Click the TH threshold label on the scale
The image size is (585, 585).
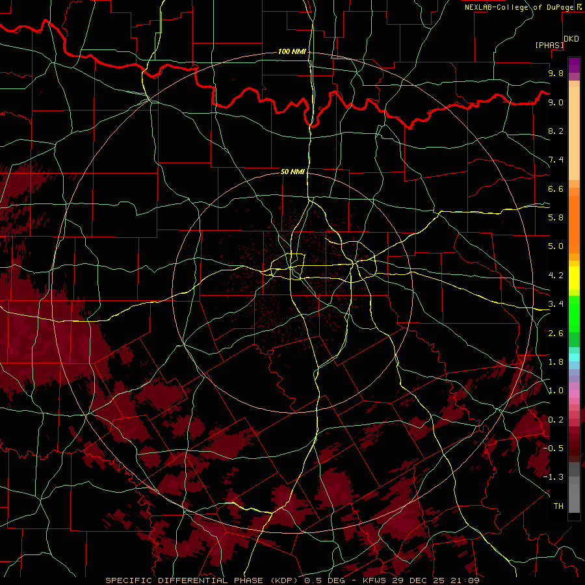coord(558,506)
